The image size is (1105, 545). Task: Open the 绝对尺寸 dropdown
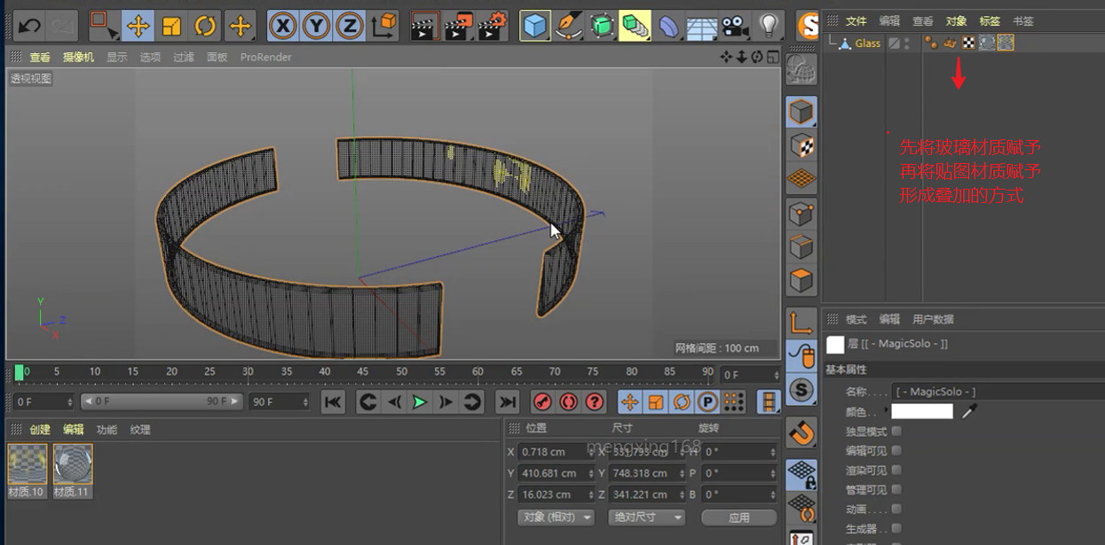point(646,518)
